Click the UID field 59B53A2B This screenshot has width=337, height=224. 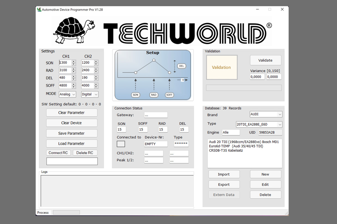tap(270, 132)
